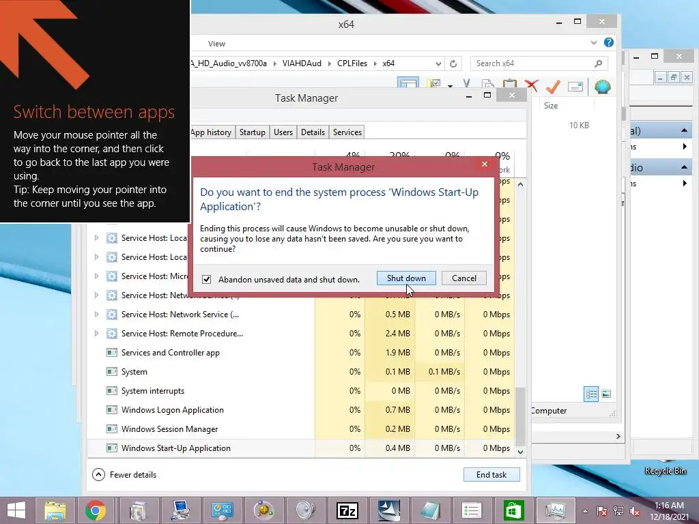699x524 pixels.
Task: Expand Service Host: Micr... process row
Action: 96,276
